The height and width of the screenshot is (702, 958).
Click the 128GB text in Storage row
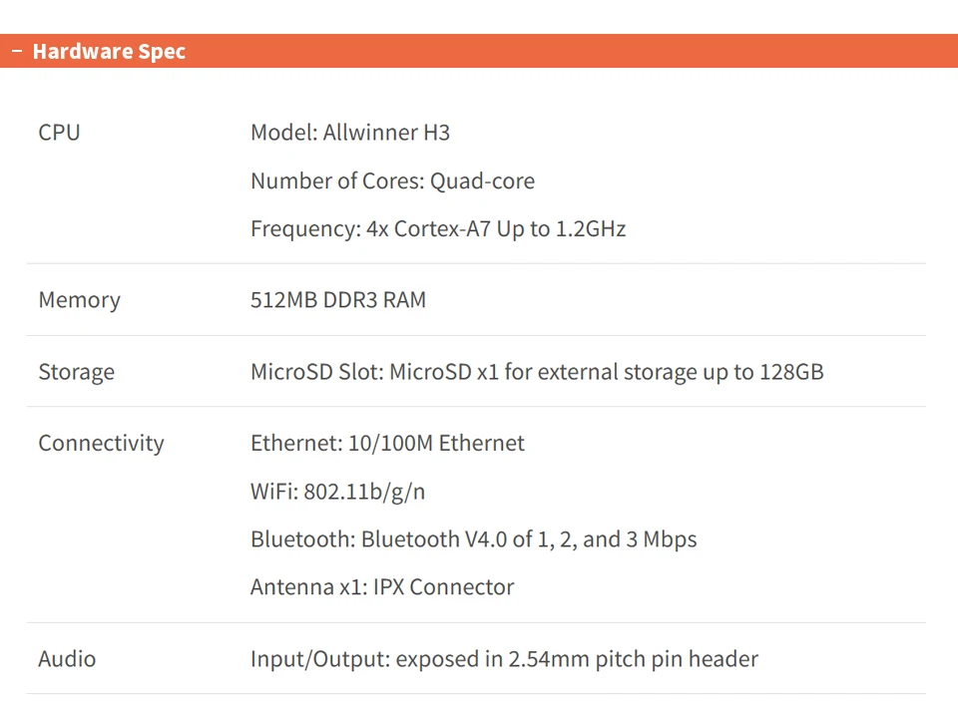click(791, 372)
